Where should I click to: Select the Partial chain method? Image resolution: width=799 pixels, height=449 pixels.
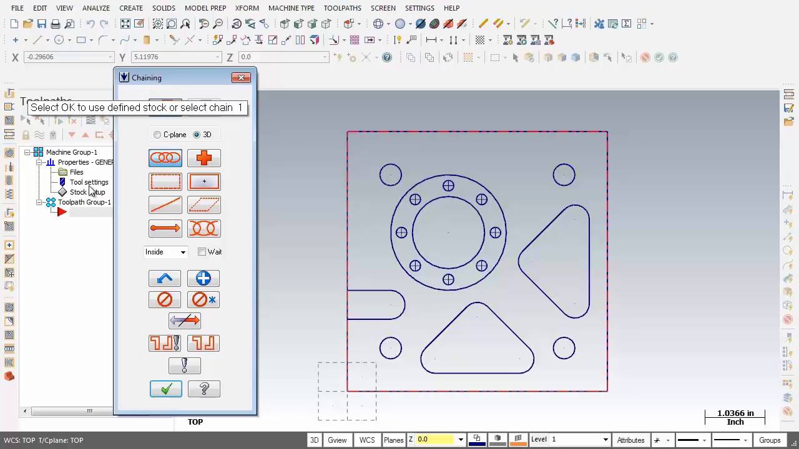(x=204, y=228)
